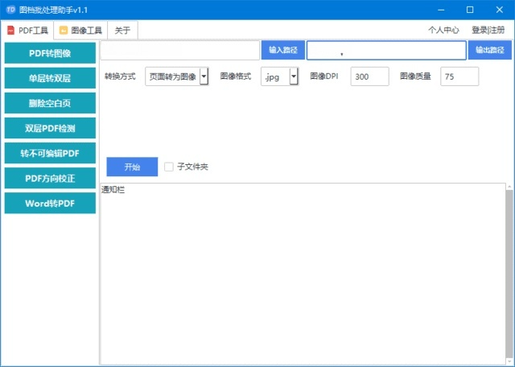The width and height of the screenshot is (515, 367).
Task: Click the 图像DPI input field
Action: tap(369, 76)
